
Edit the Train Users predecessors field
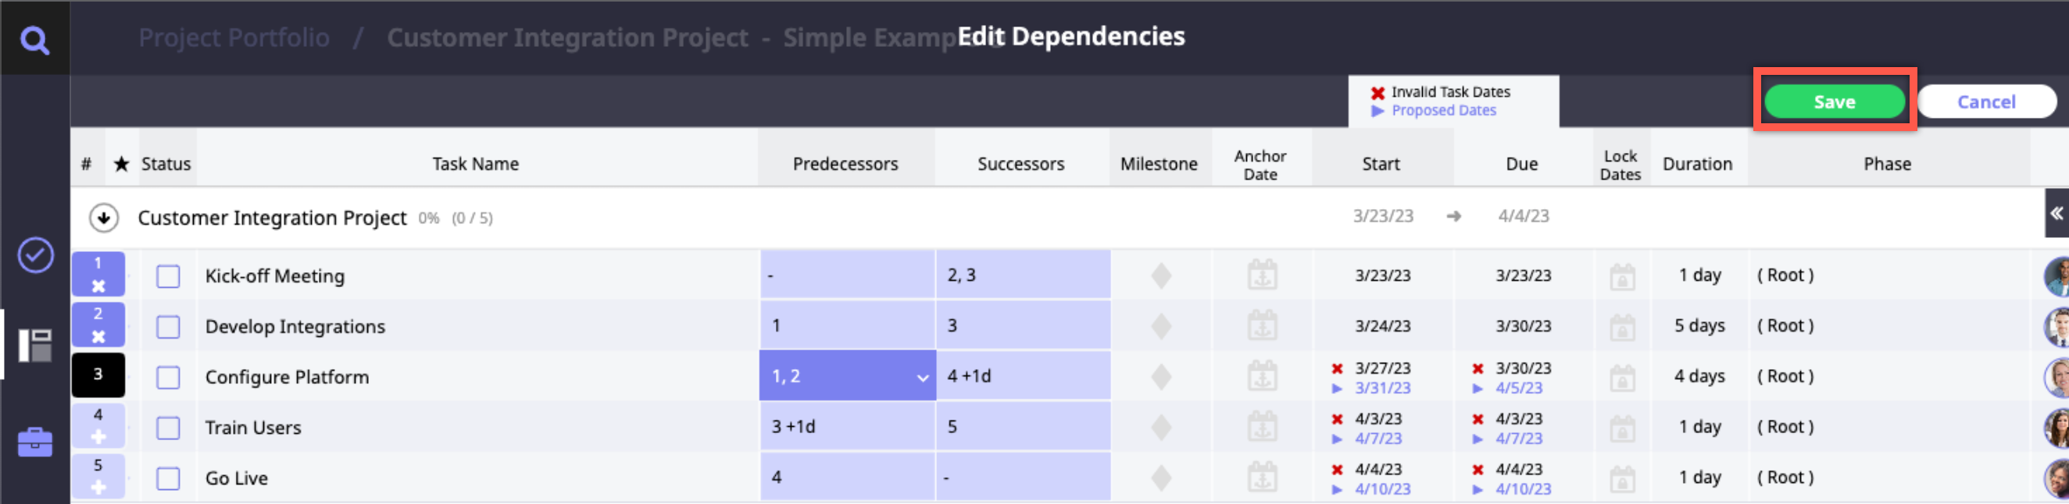point(847,426)
